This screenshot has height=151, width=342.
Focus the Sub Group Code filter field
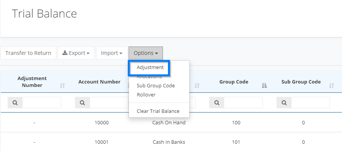pos(311,103)
